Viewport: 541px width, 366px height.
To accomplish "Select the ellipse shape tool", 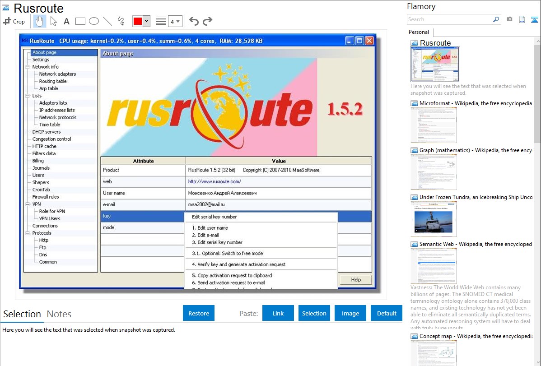I will pyautogui.click(x=94, y=21).
